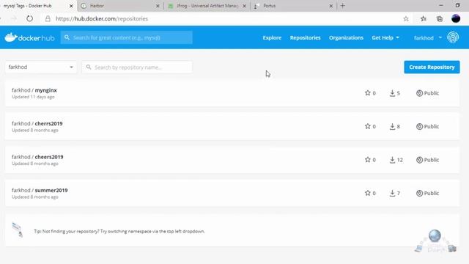Click the fingerprint account avatar
Screen dimensions: 469x264
click(x=453, y=37)
